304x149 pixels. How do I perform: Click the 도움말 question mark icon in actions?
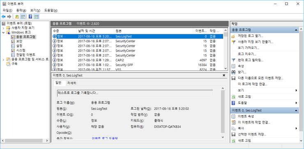pos(234,103)
